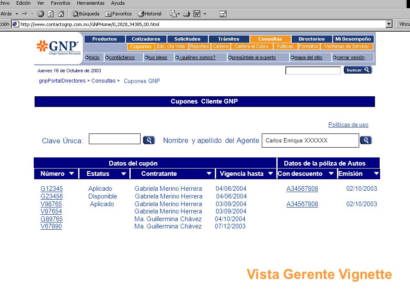Click the Stop loading toolbar icon
Viewport: 410px width, 308px height.
click(41, 14)
